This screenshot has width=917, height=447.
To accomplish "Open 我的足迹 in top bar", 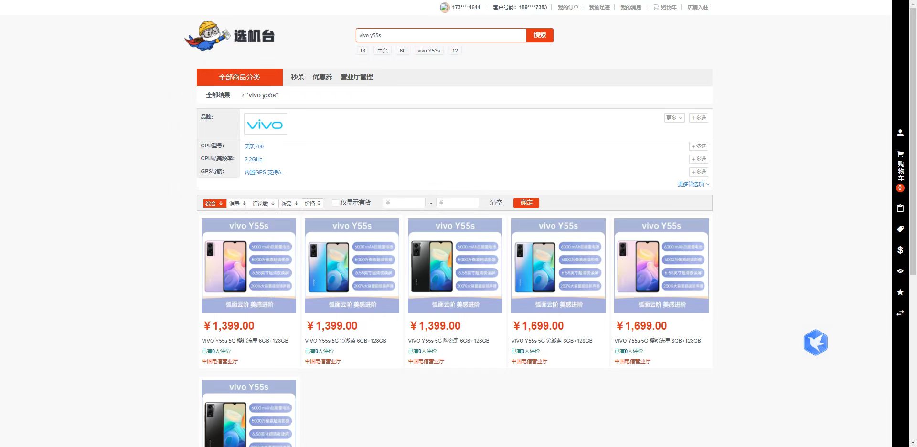I will click(599, 7).
